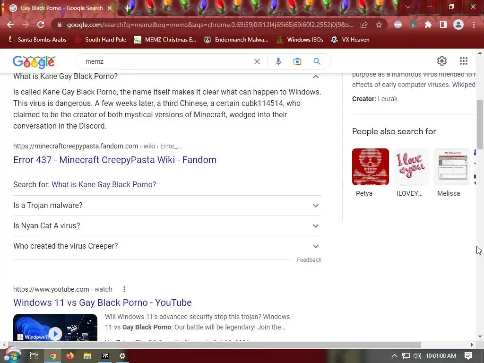Open the Wikipedia link in knowledge panel
The height and width of the screenshot is (363, 484).
[464, 85]
